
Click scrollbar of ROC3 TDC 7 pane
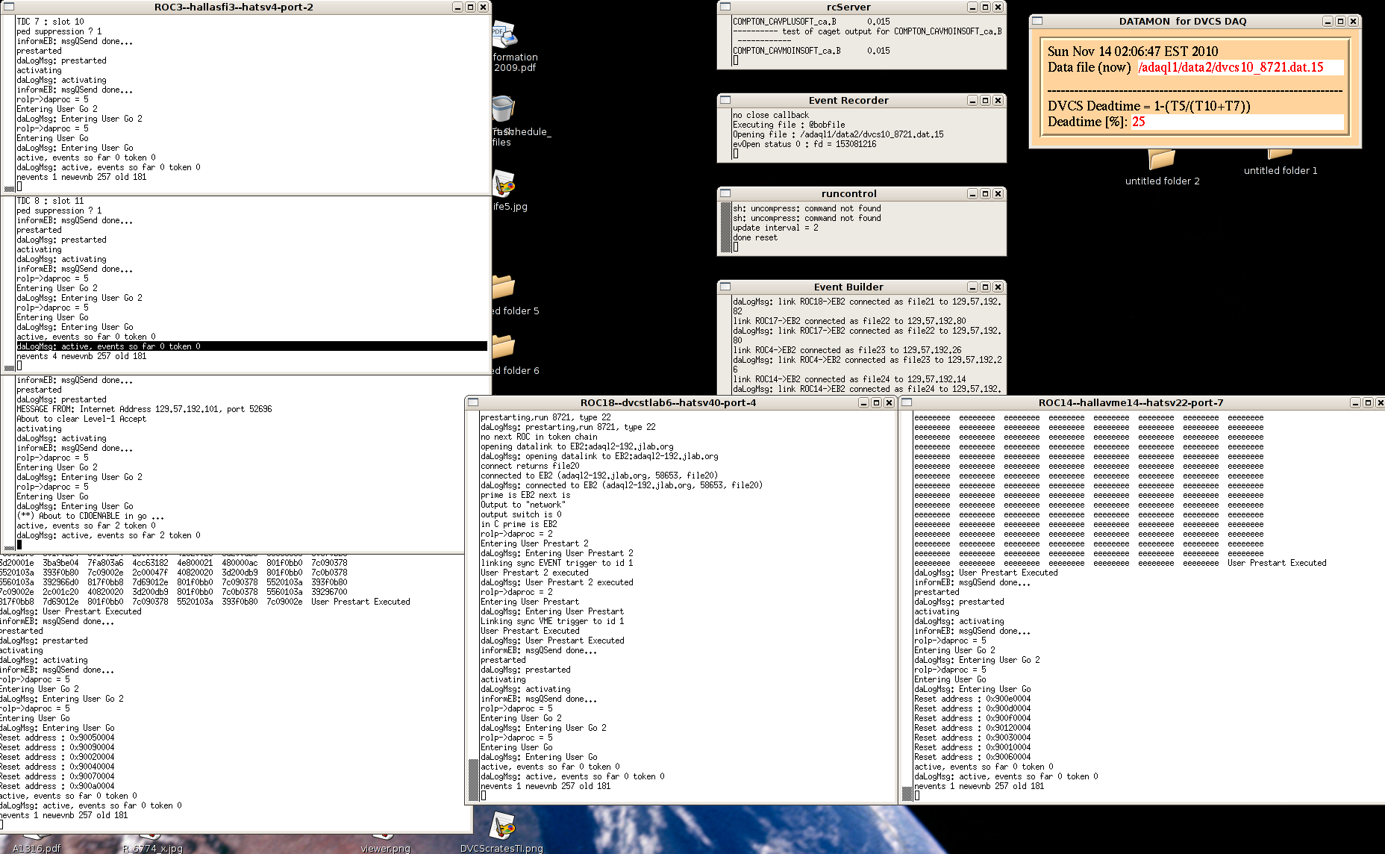9,104
